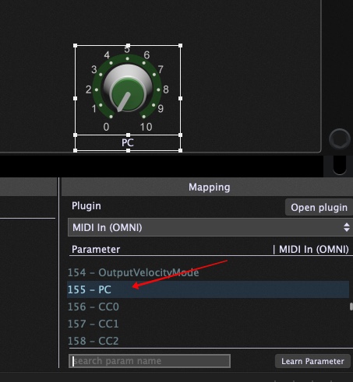The width and height of the screenshot is (353, 382).
Task: Select parameter 157 - CC1
Action: 208,324
